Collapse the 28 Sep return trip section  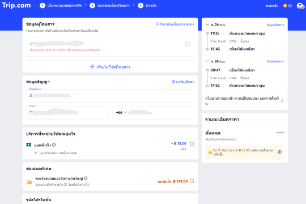(x=207, y=61)
